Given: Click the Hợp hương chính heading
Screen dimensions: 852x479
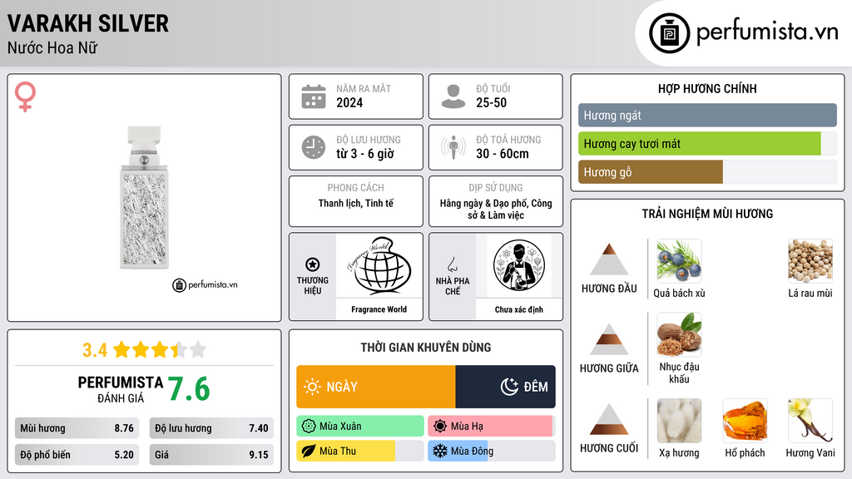Looking at the screenshot, I should point(707,88).
